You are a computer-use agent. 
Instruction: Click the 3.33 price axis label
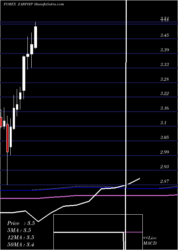[164, 65]
